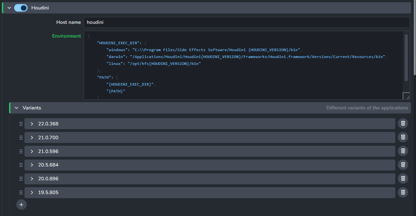Image resolution: width=416 pixels, height=216 pixels.
Task: Expand variant 22.0.368
Action: [32, 124]
